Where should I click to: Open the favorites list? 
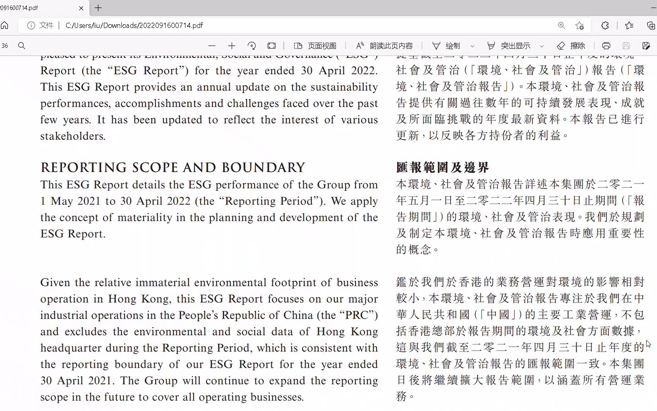[629, 25]
